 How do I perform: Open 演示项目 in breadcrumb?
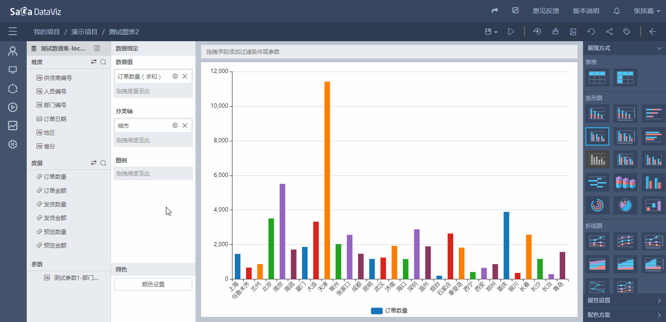tap(84, 32)
